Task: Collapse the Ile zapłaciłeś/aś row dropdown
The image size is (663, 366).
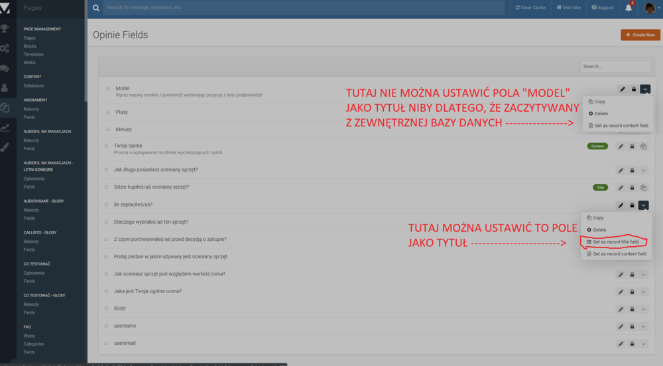Action: pyautogui.click(x=644, y=205)
